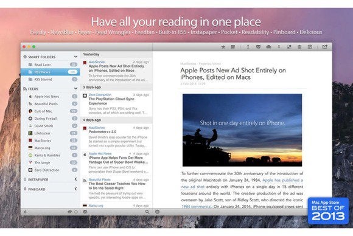The width and height of the screenshot is (353, 236).
Task: Click the 'Zero Distraction' source link in article list
Action: point(100,95)
